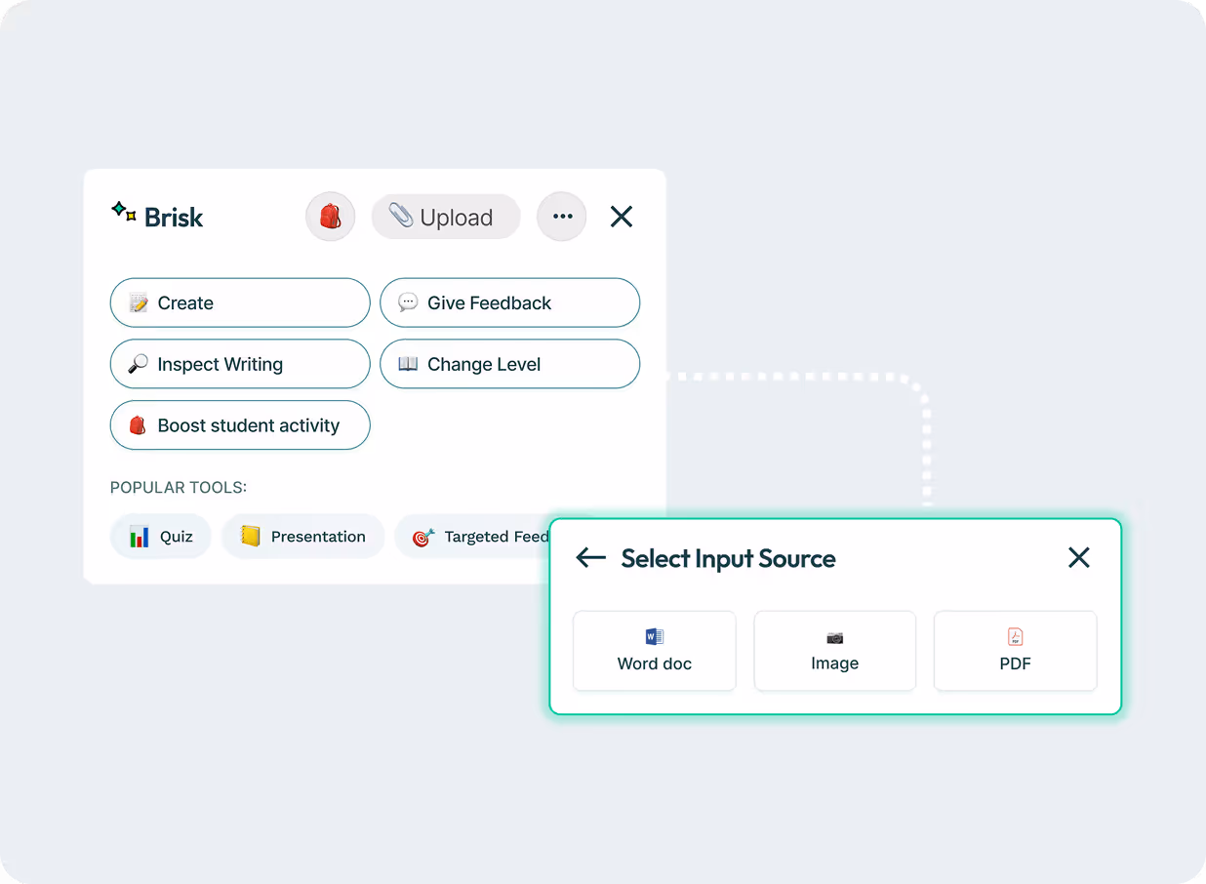Open the three-dots more options menu
Viewport: 1206px width, 884px height.
tap(562, 217)
